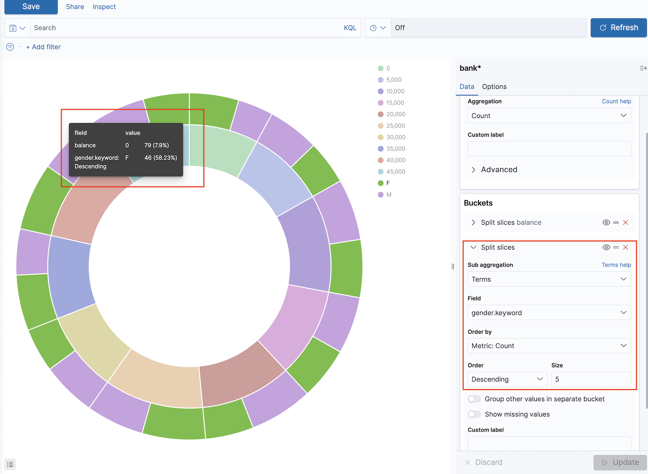Open the Aggregation Count dropdown

(x=549, y=115)
